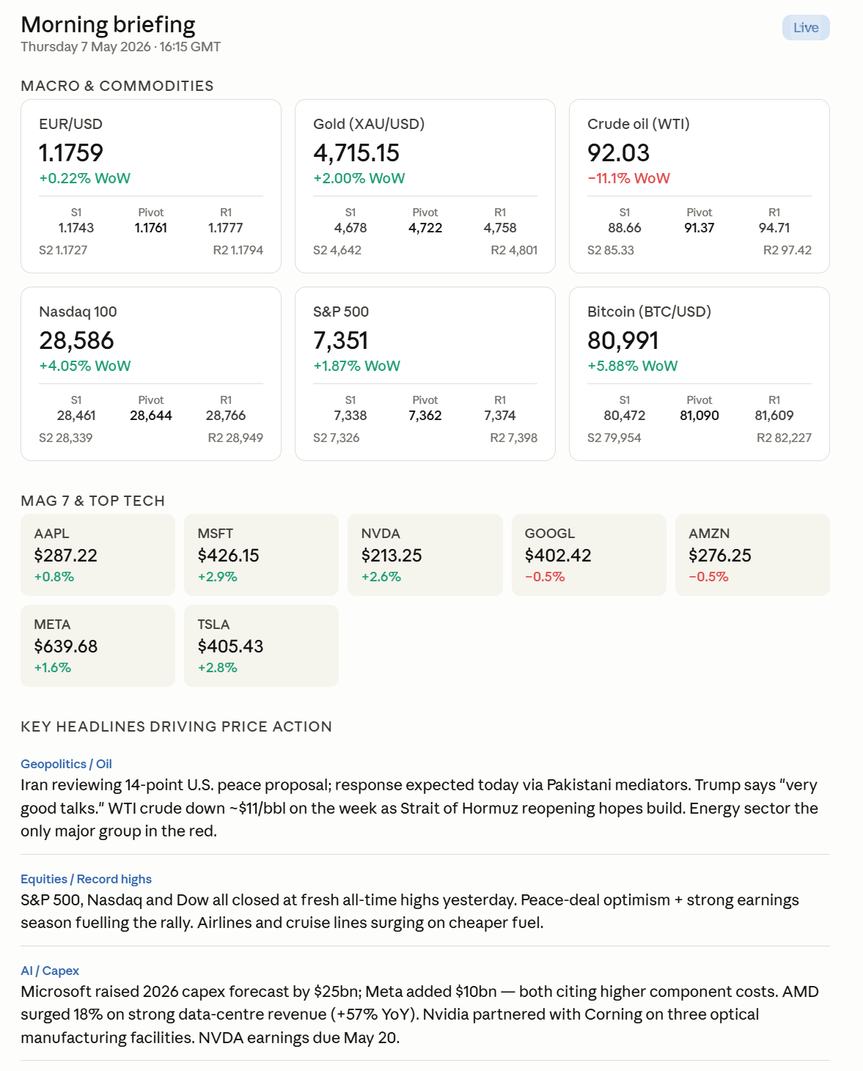Click crude oil R2 97.42 level
The width and height of the screenshot is (863, 1071).
[787, 250]
